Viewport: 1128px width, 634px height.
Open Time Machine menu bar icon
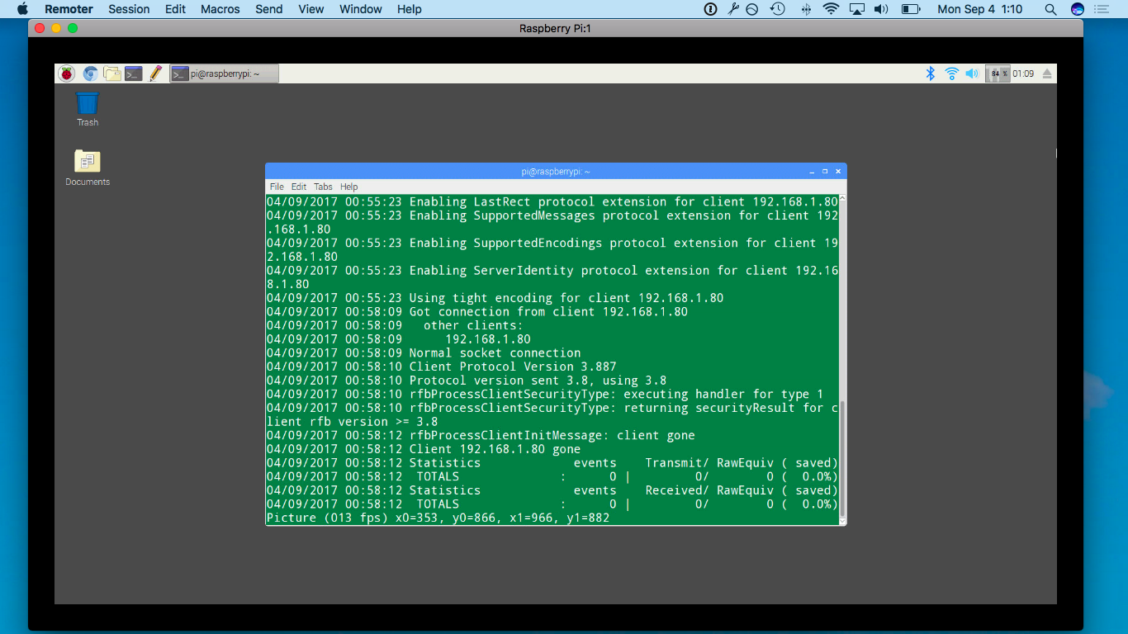tap(777, 9)
